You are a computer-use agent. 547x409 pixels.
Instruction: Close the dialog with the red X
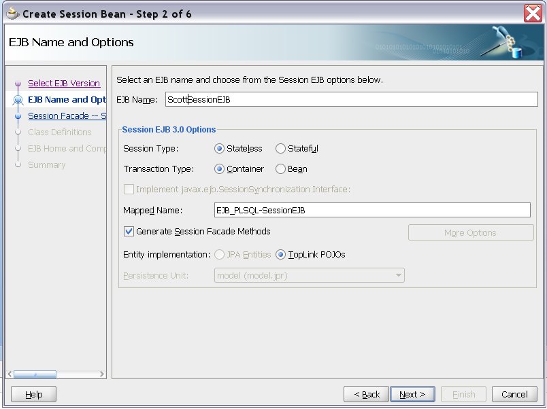pyautogui.click(x=533, y=14)
